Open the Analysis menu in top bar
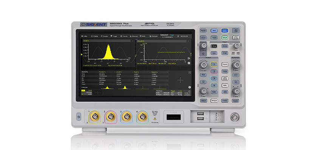 tap(153, 36)
